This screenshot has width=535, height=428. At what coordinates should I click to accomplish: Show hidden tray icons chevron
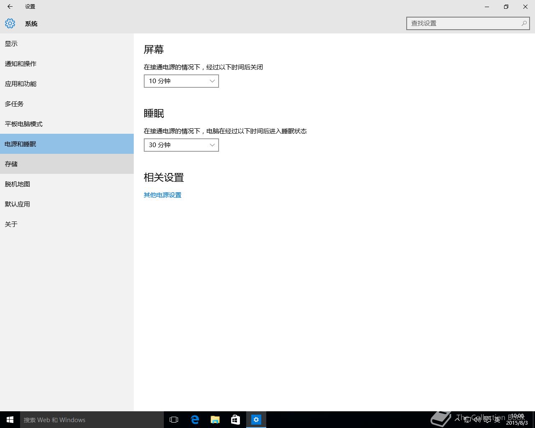click(x=457, y=420)
